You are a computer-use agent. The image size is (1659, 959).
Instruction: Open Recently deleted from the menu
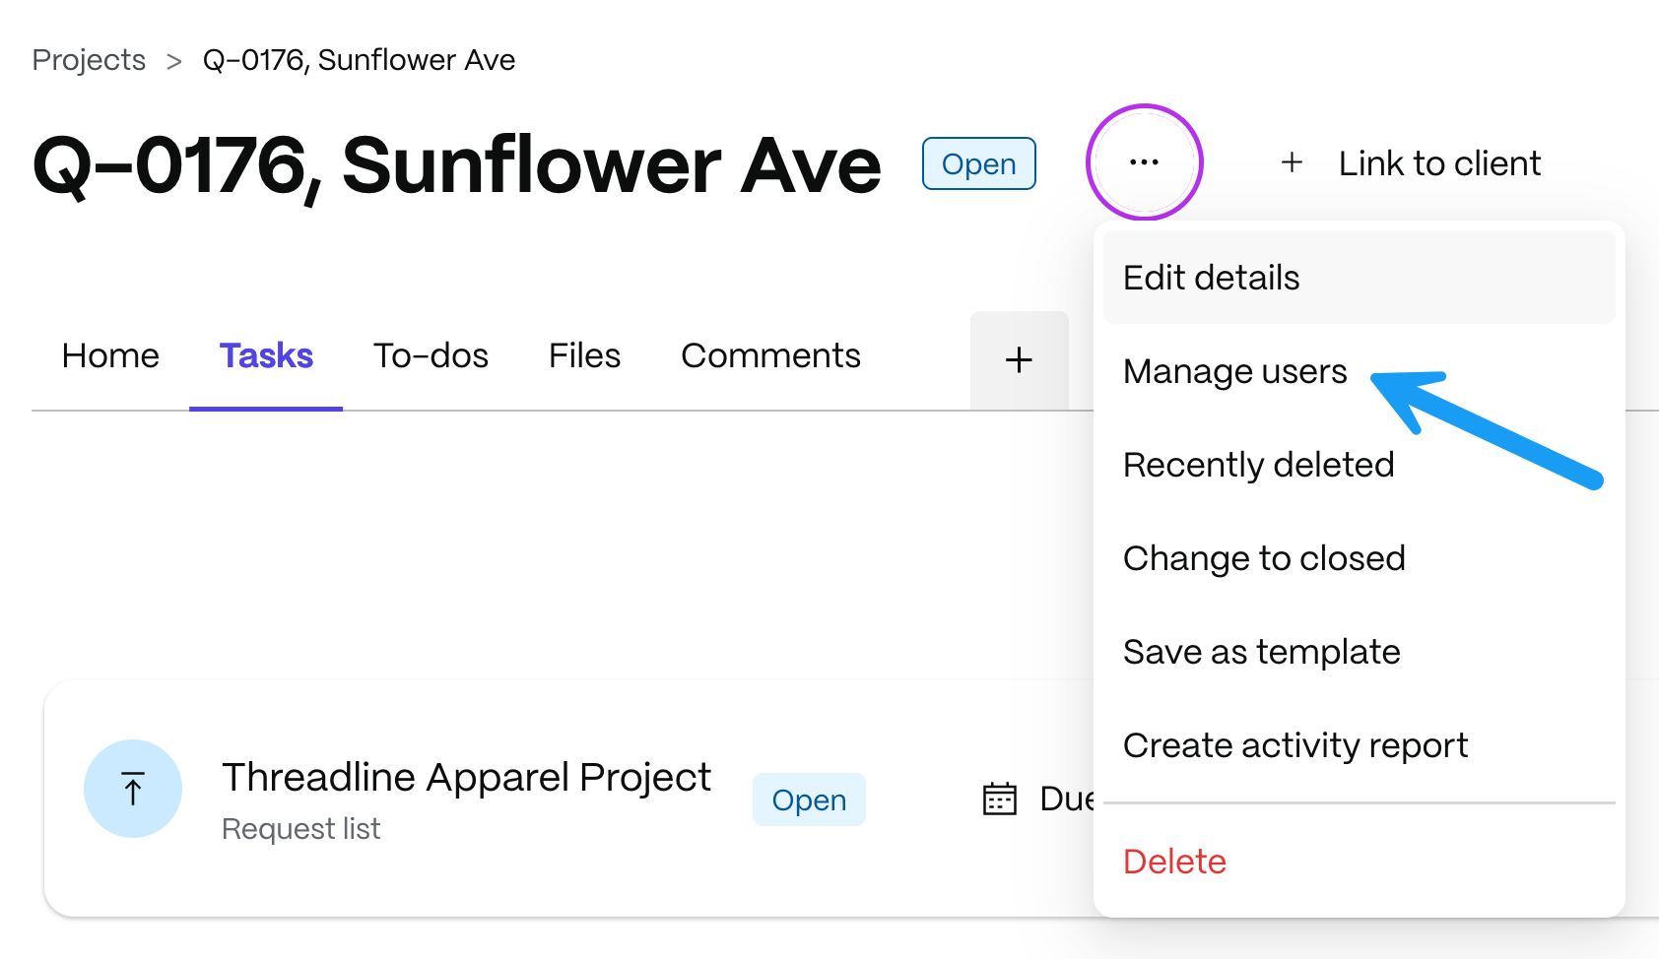point(1359,465)
